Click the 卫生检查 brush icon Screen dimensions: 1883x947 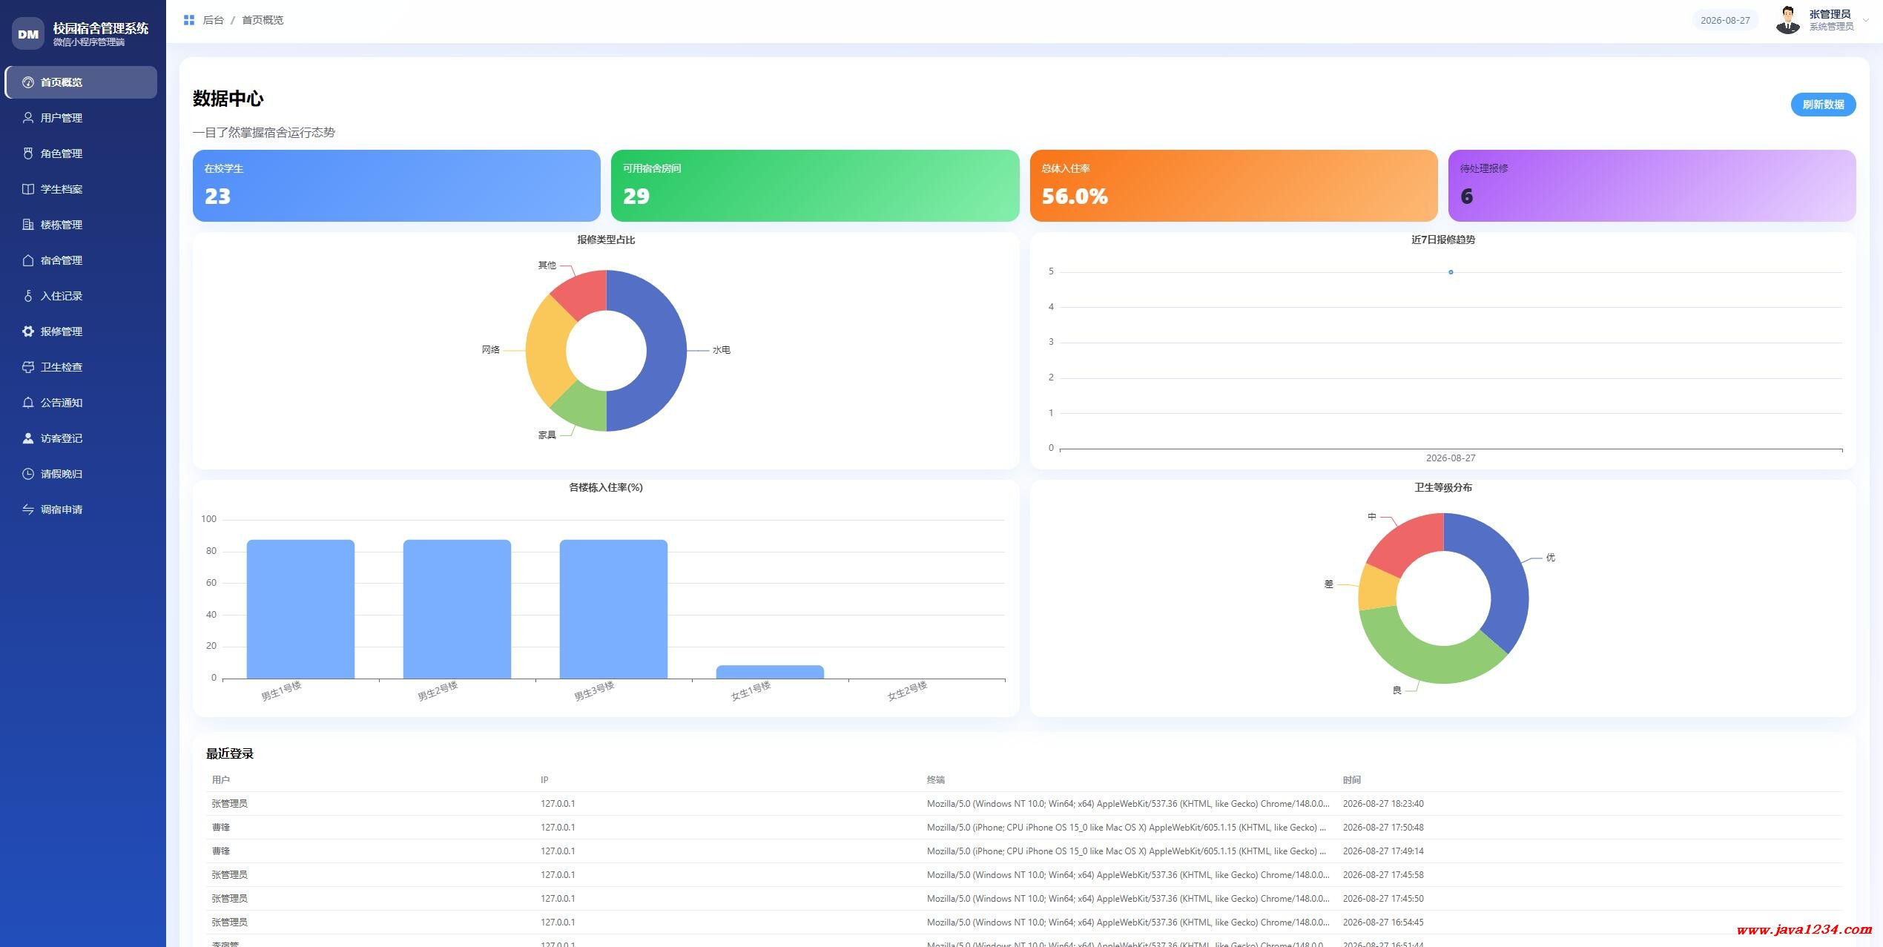[28, 367]
